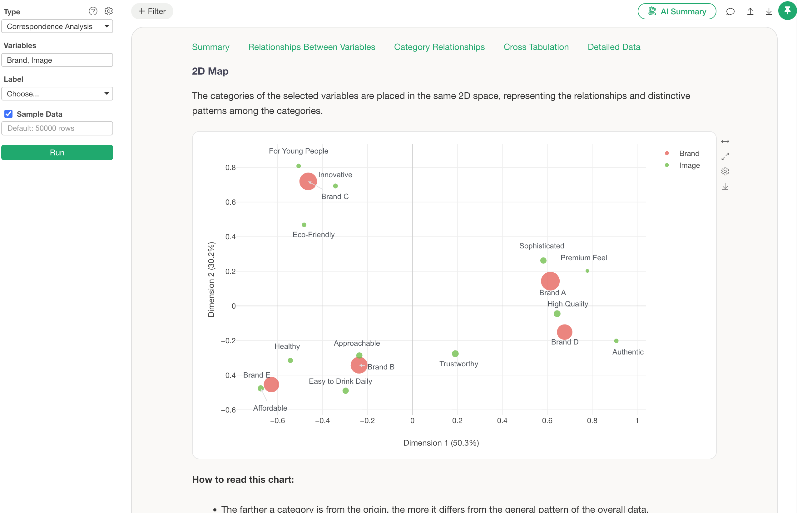Click the Brand E bubble on chart
The image size is (797, 513).
click(271, 384)
